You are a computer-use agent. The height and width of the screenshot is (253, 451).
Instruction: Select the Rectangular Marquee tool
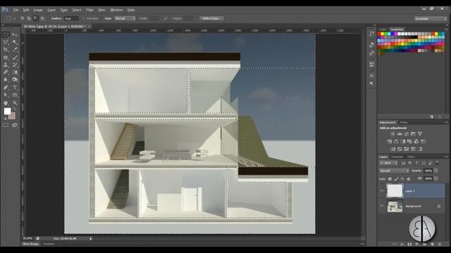(x=6, y=35)
